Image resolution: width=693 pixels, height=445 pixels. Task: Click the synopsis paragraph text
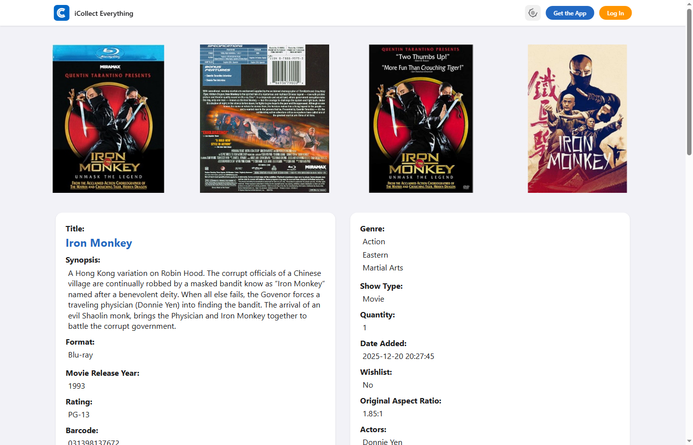[197, 300]
